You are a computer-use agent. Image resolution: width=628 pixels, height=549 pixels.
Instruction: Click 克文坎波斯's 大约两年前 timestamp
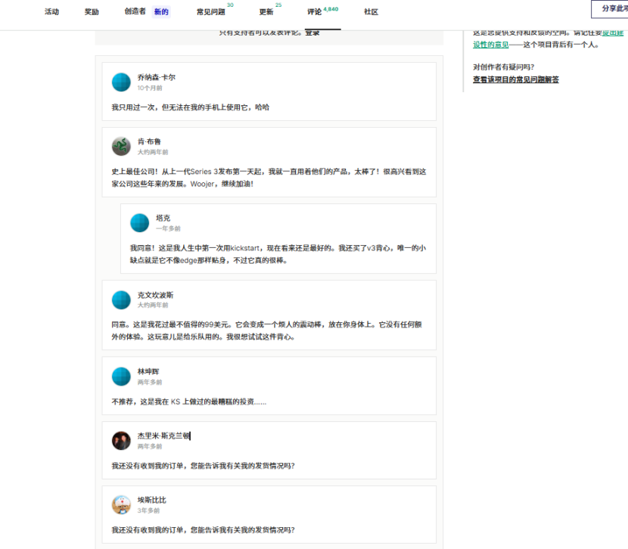[153, 306]
